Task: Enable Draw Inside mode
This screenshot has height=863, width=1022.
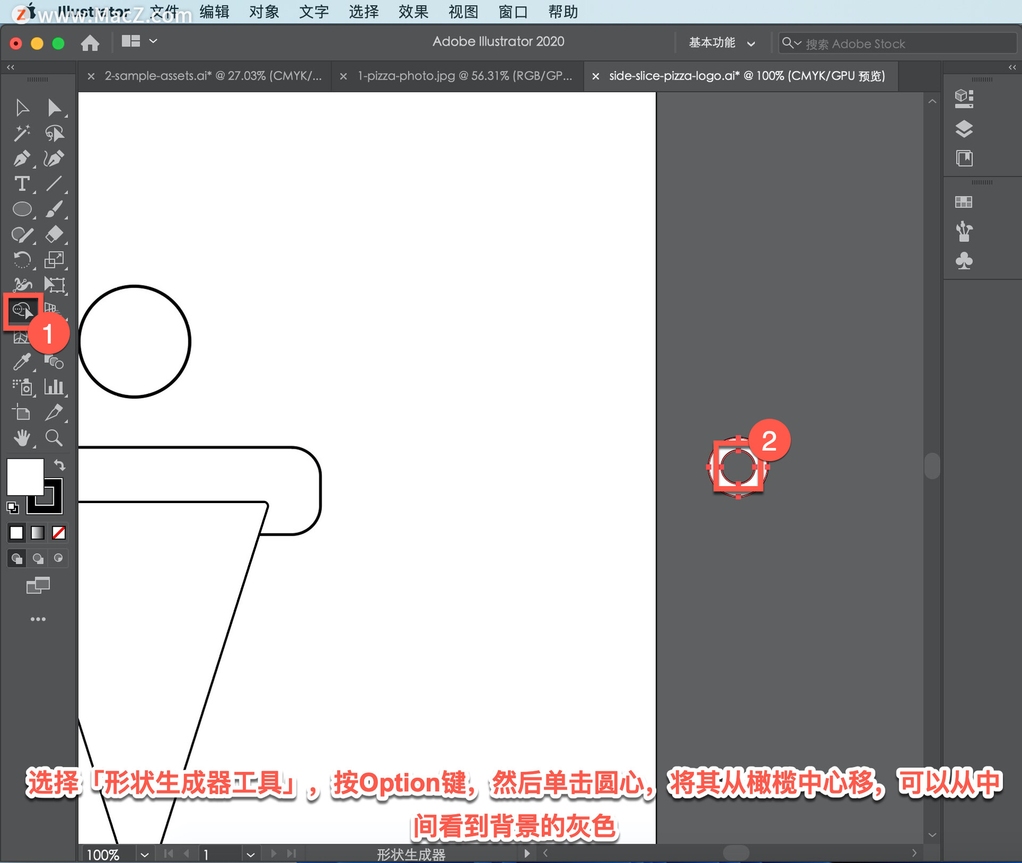Action: (59, 558)
